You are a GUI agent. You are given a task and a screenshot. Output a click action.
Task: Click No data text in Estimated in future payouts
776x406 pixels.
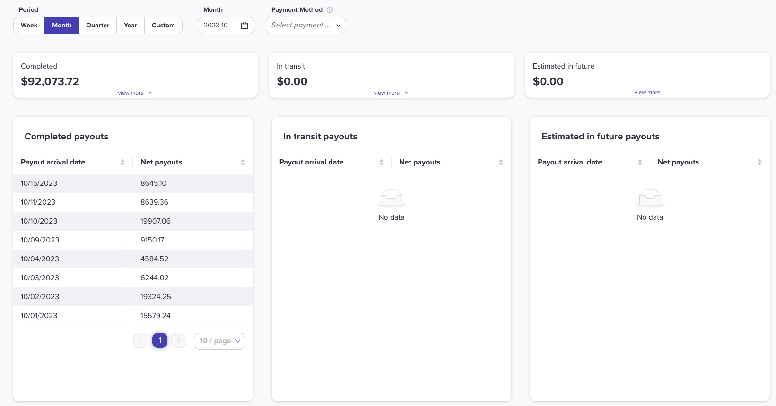point(650,217)
